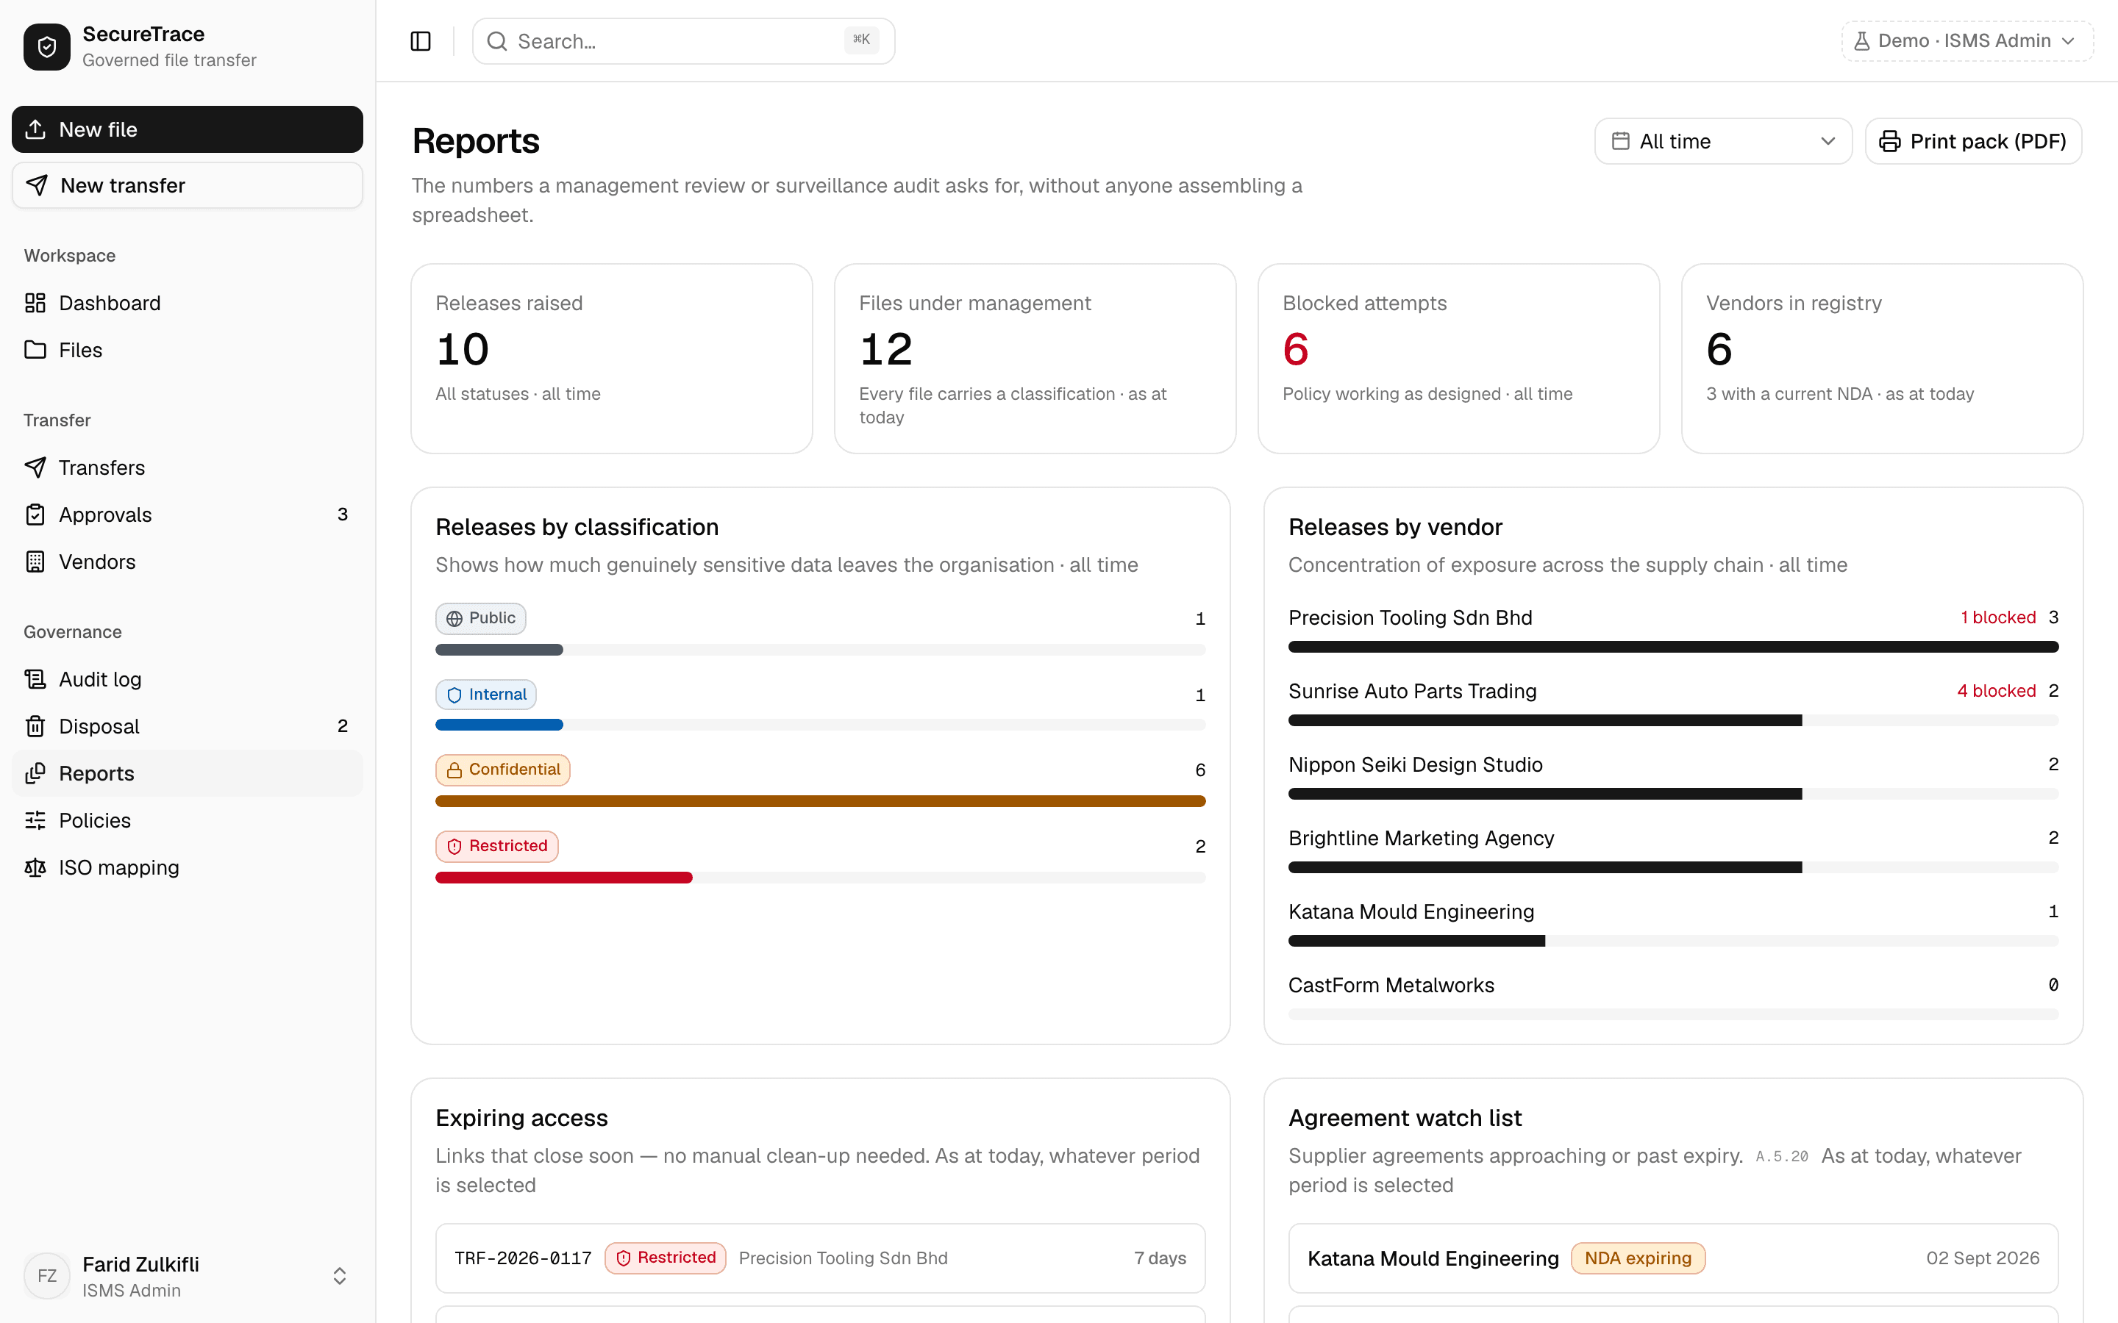Click the Reports chart icon in sidebar
The width and height of the screenshot is (2118, 1323).
tap(35, 773)
